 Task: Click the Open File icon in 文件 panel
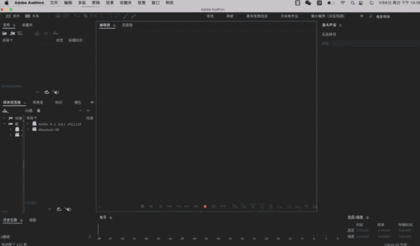[4, 33]
